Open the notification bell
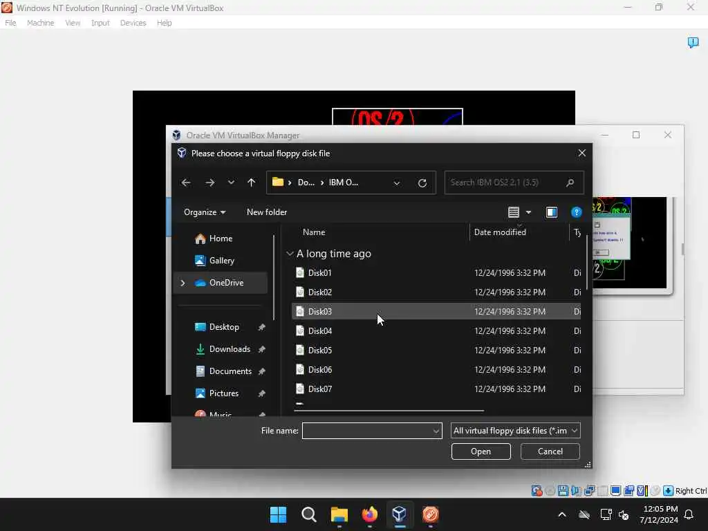Screen dimensions: 708x531 (x=689, y=514)
